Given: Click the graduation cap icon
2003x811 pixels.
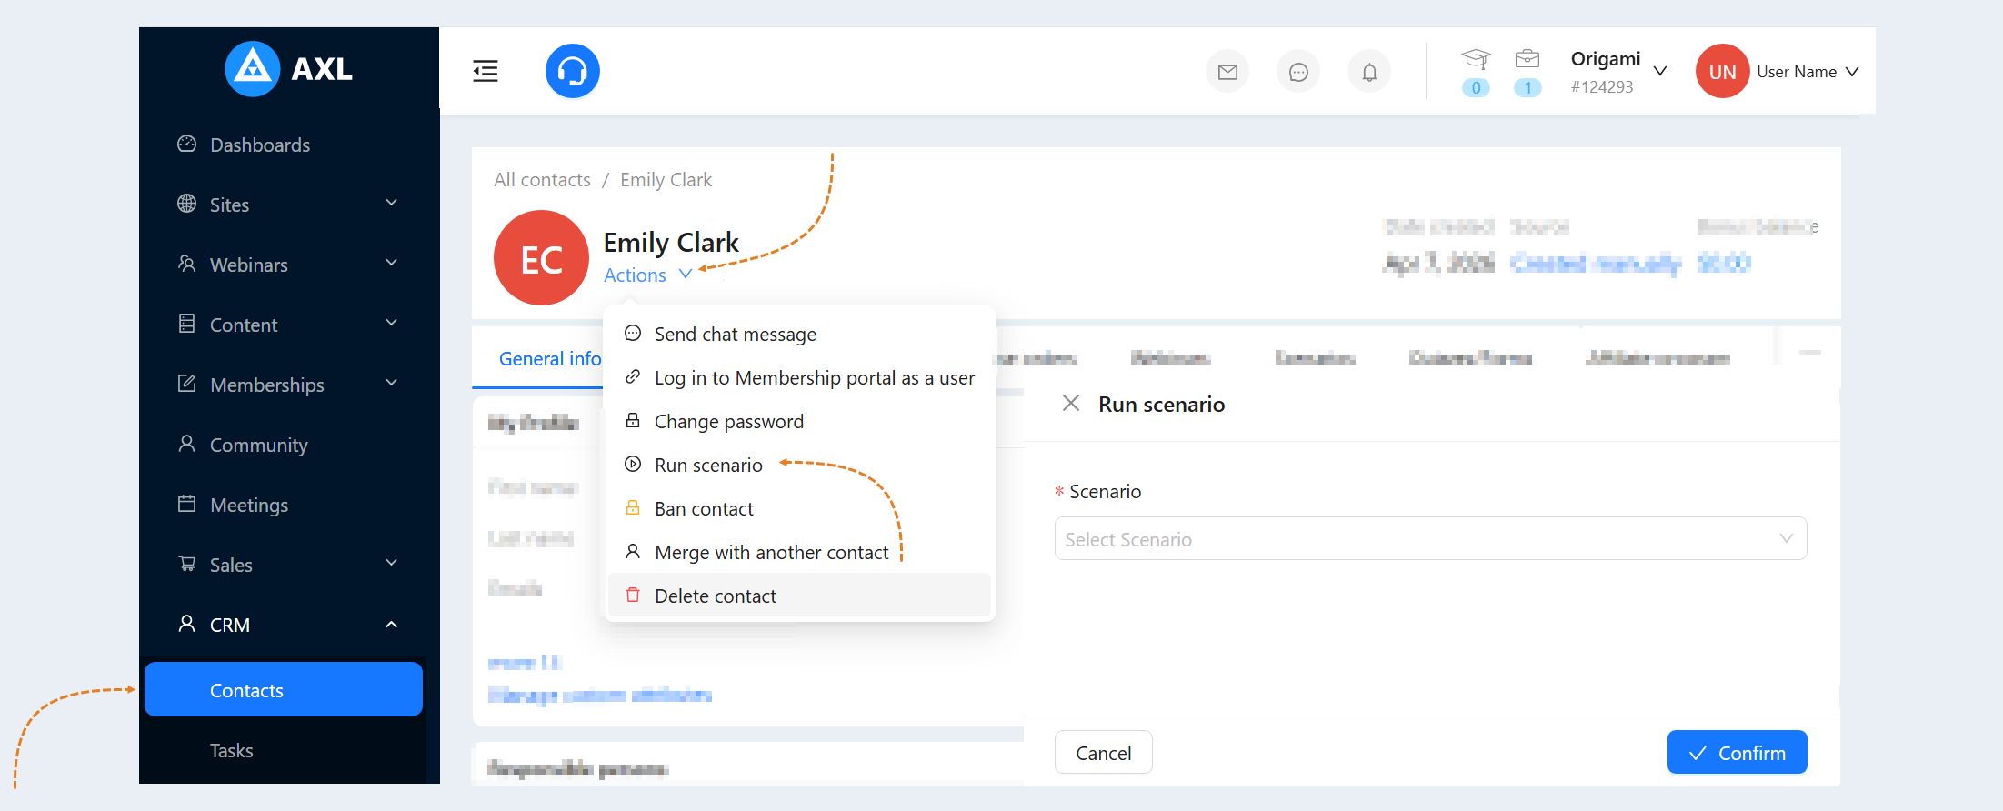Looking at the screenshot, I should point(1476,60).
